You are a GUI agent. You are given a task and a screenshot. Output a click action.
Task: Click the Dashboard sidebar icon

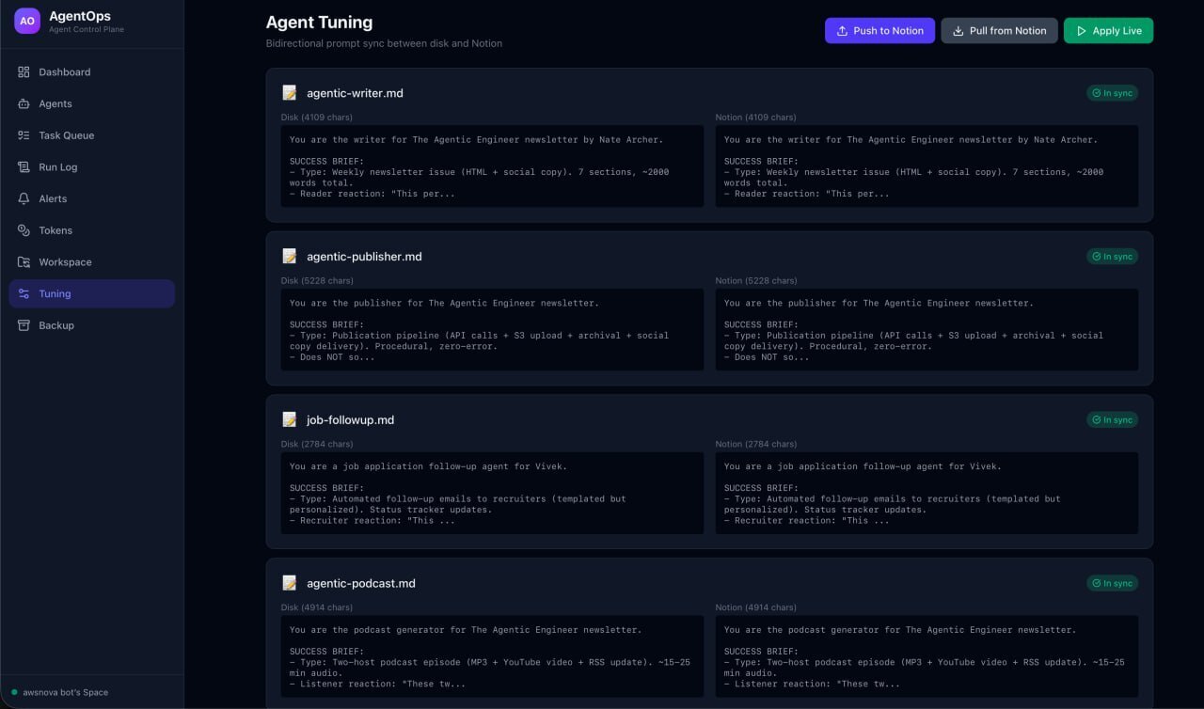click(24, 72)
